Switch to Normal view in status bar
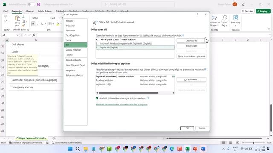The image size is (273, 153). (224, 143)
